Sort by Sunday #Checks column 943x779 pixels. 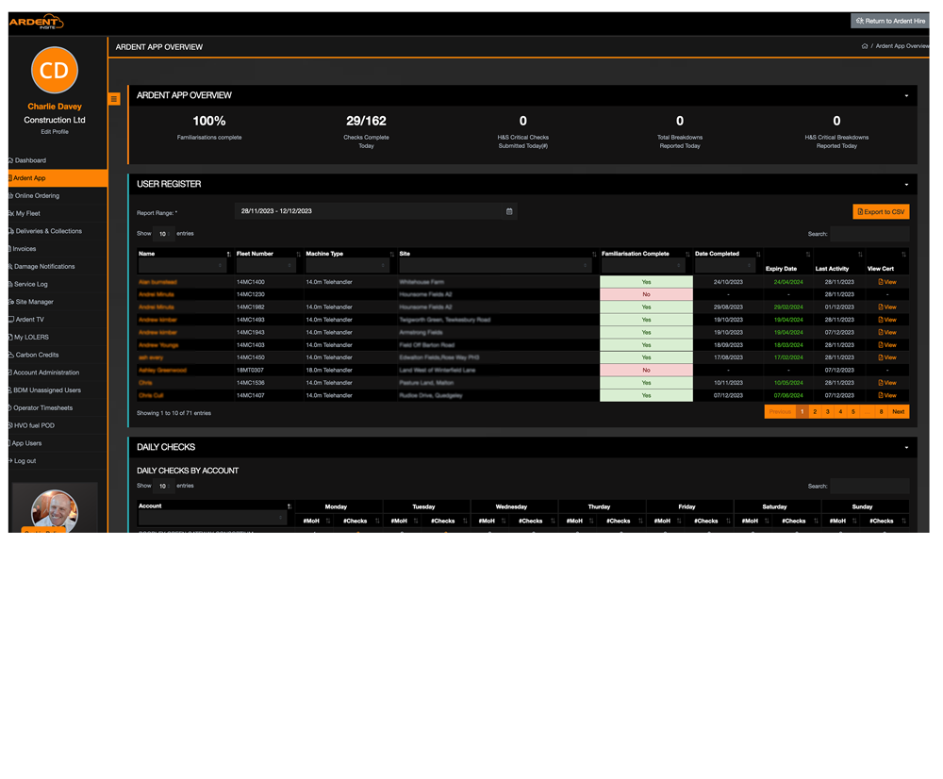point(903,521)
